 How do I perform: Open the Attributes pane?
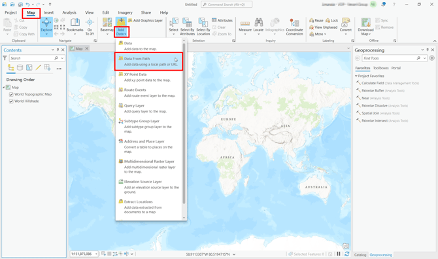tap(222, 20)
